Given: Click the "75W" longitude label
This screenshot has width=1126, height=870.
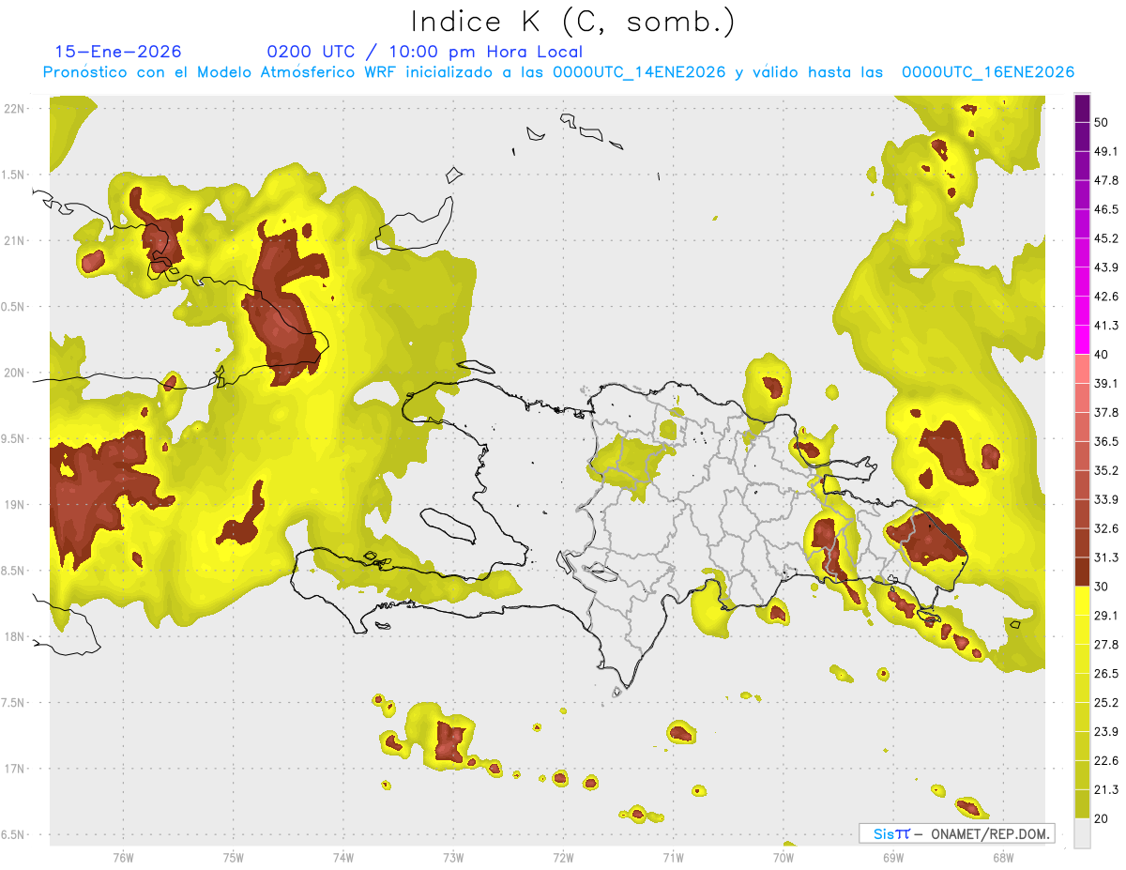Looking at the screenshot, I should coord(233,857).
